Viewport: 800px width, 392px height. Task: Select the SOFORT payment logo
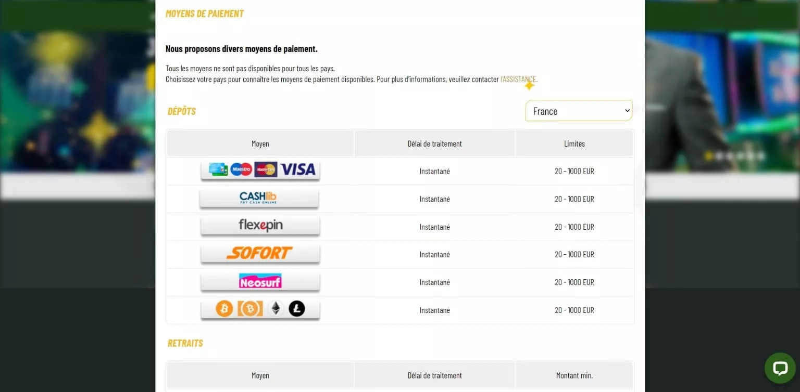[x=260, y=254]
